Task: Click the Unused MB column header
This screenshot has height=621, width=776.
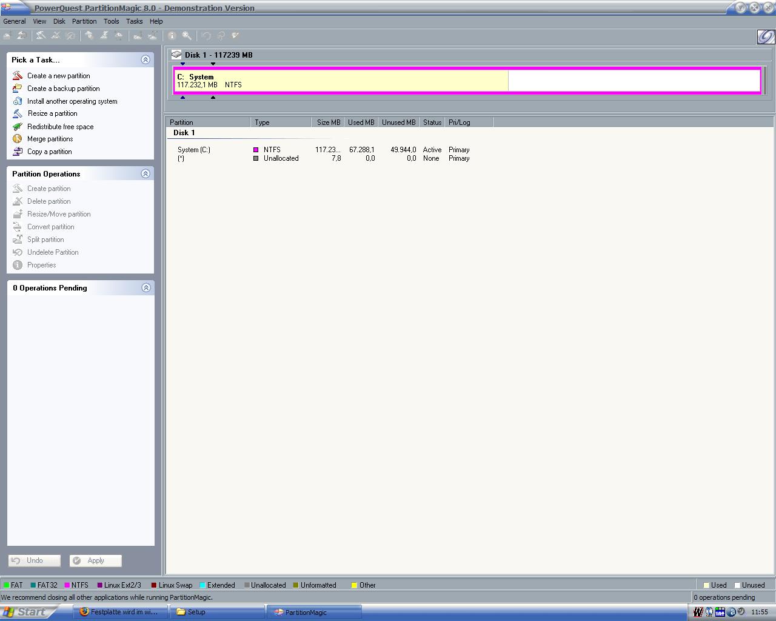Action: [x=398, y=123]
